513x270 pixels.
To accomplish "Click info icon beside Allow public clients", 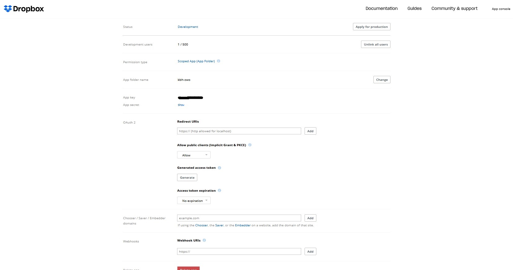I will tap(250, 145).
